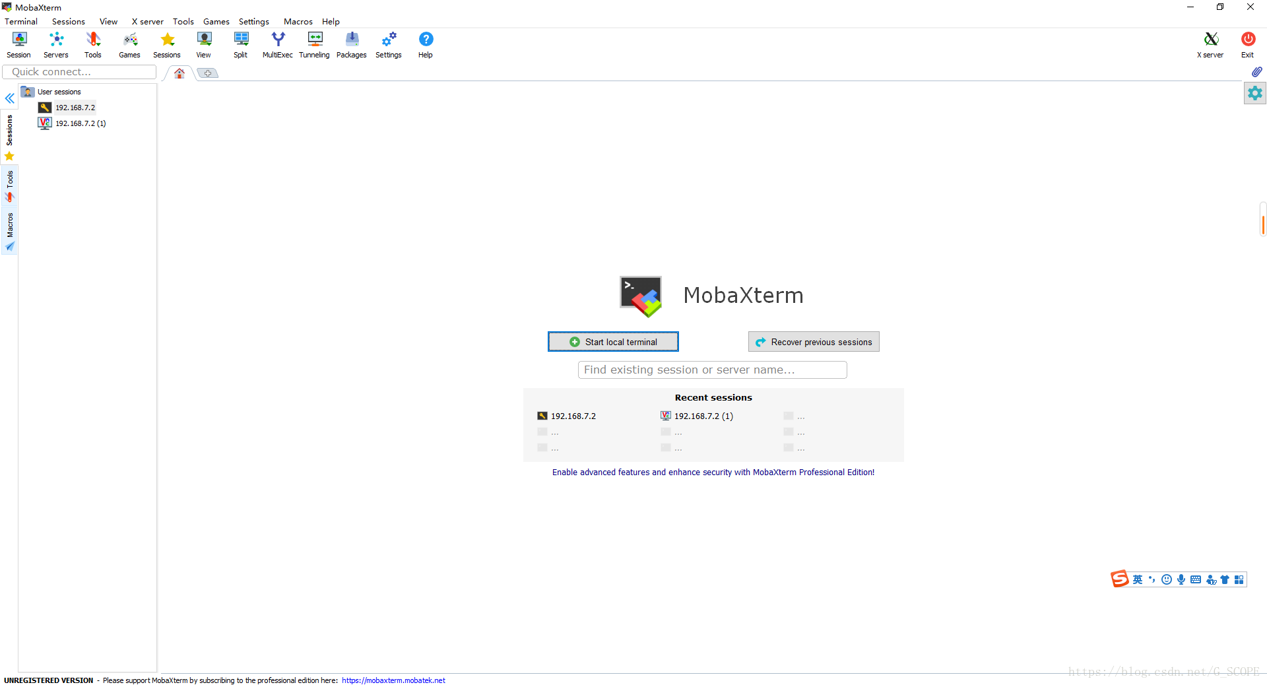Click Start local terminal button
The width and height of the screenshot is (1267, 685).
613,342
